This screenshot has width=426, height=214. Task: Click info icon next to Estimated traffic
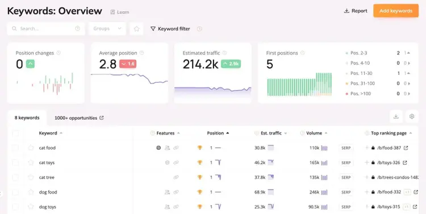[x=224, y=53]
